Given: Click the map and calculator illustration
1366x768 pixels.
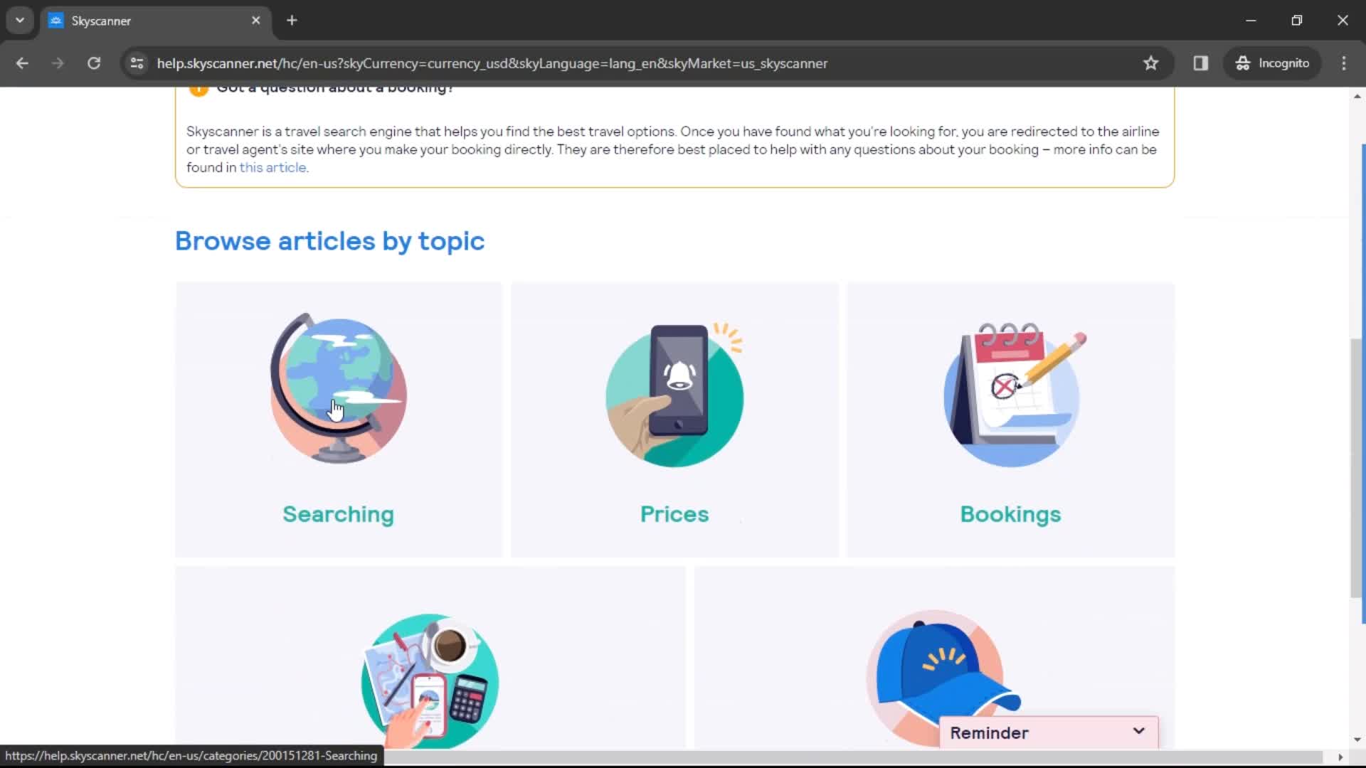Looking at the screenshot, I should pyautogui.click(x=430, y=681).
